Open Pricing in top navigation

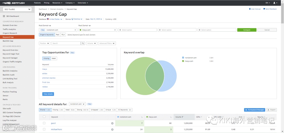pyautogui.click(x=47, y=3)
